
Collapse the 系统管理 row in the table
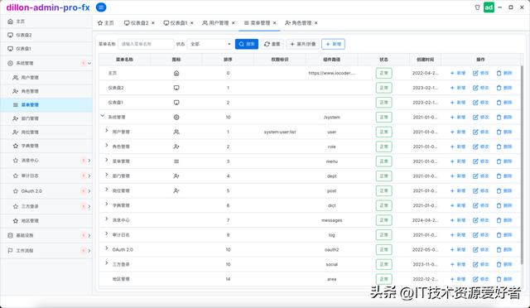[103, 116]
